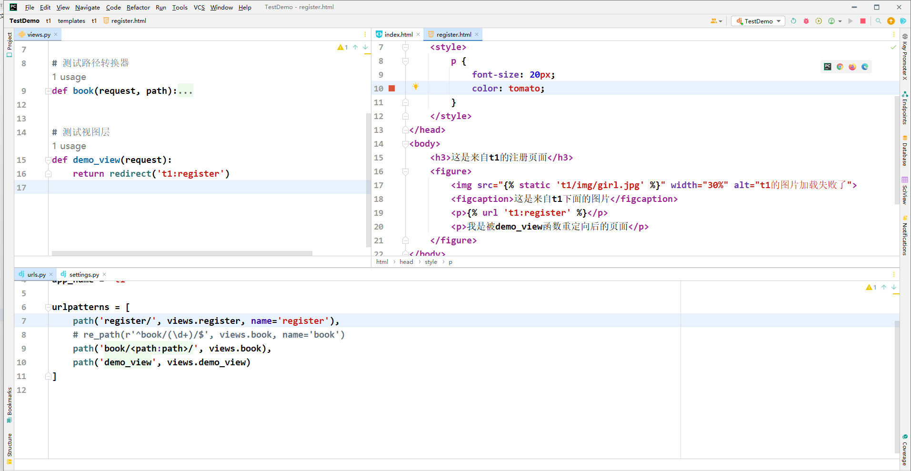
Task: Go to next highlighted error in views.py
Action: [365, 47]
